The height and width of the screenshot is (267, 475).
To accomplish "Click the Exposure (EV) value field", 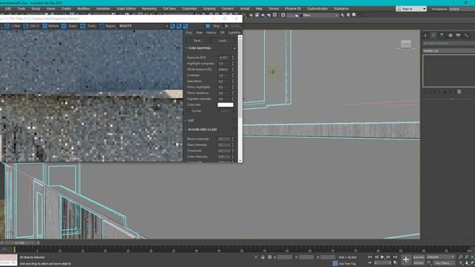I will coord(224,58).
